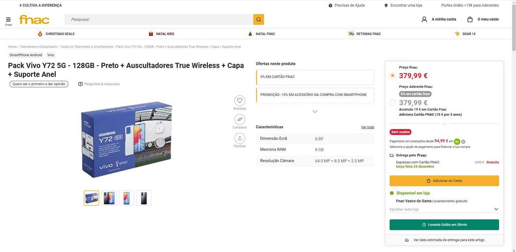The image size is (516, 252).
Task: Click Ver data estimada de entrega link
Action: click(x=449, y=240)
